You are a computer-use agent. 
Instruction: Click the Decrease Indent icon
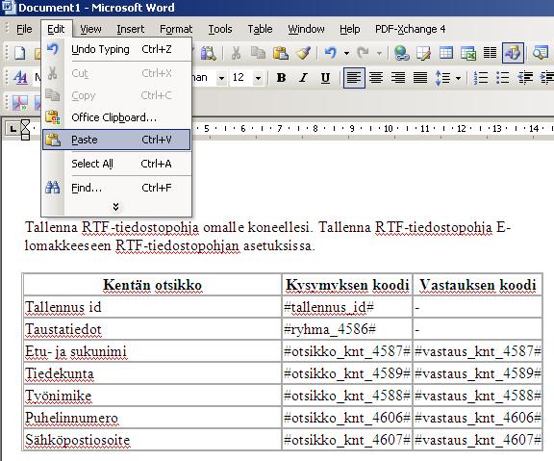[x=525, y=77]
